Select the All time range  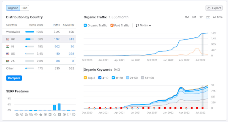pyautogui.click(x=218, y=17)
